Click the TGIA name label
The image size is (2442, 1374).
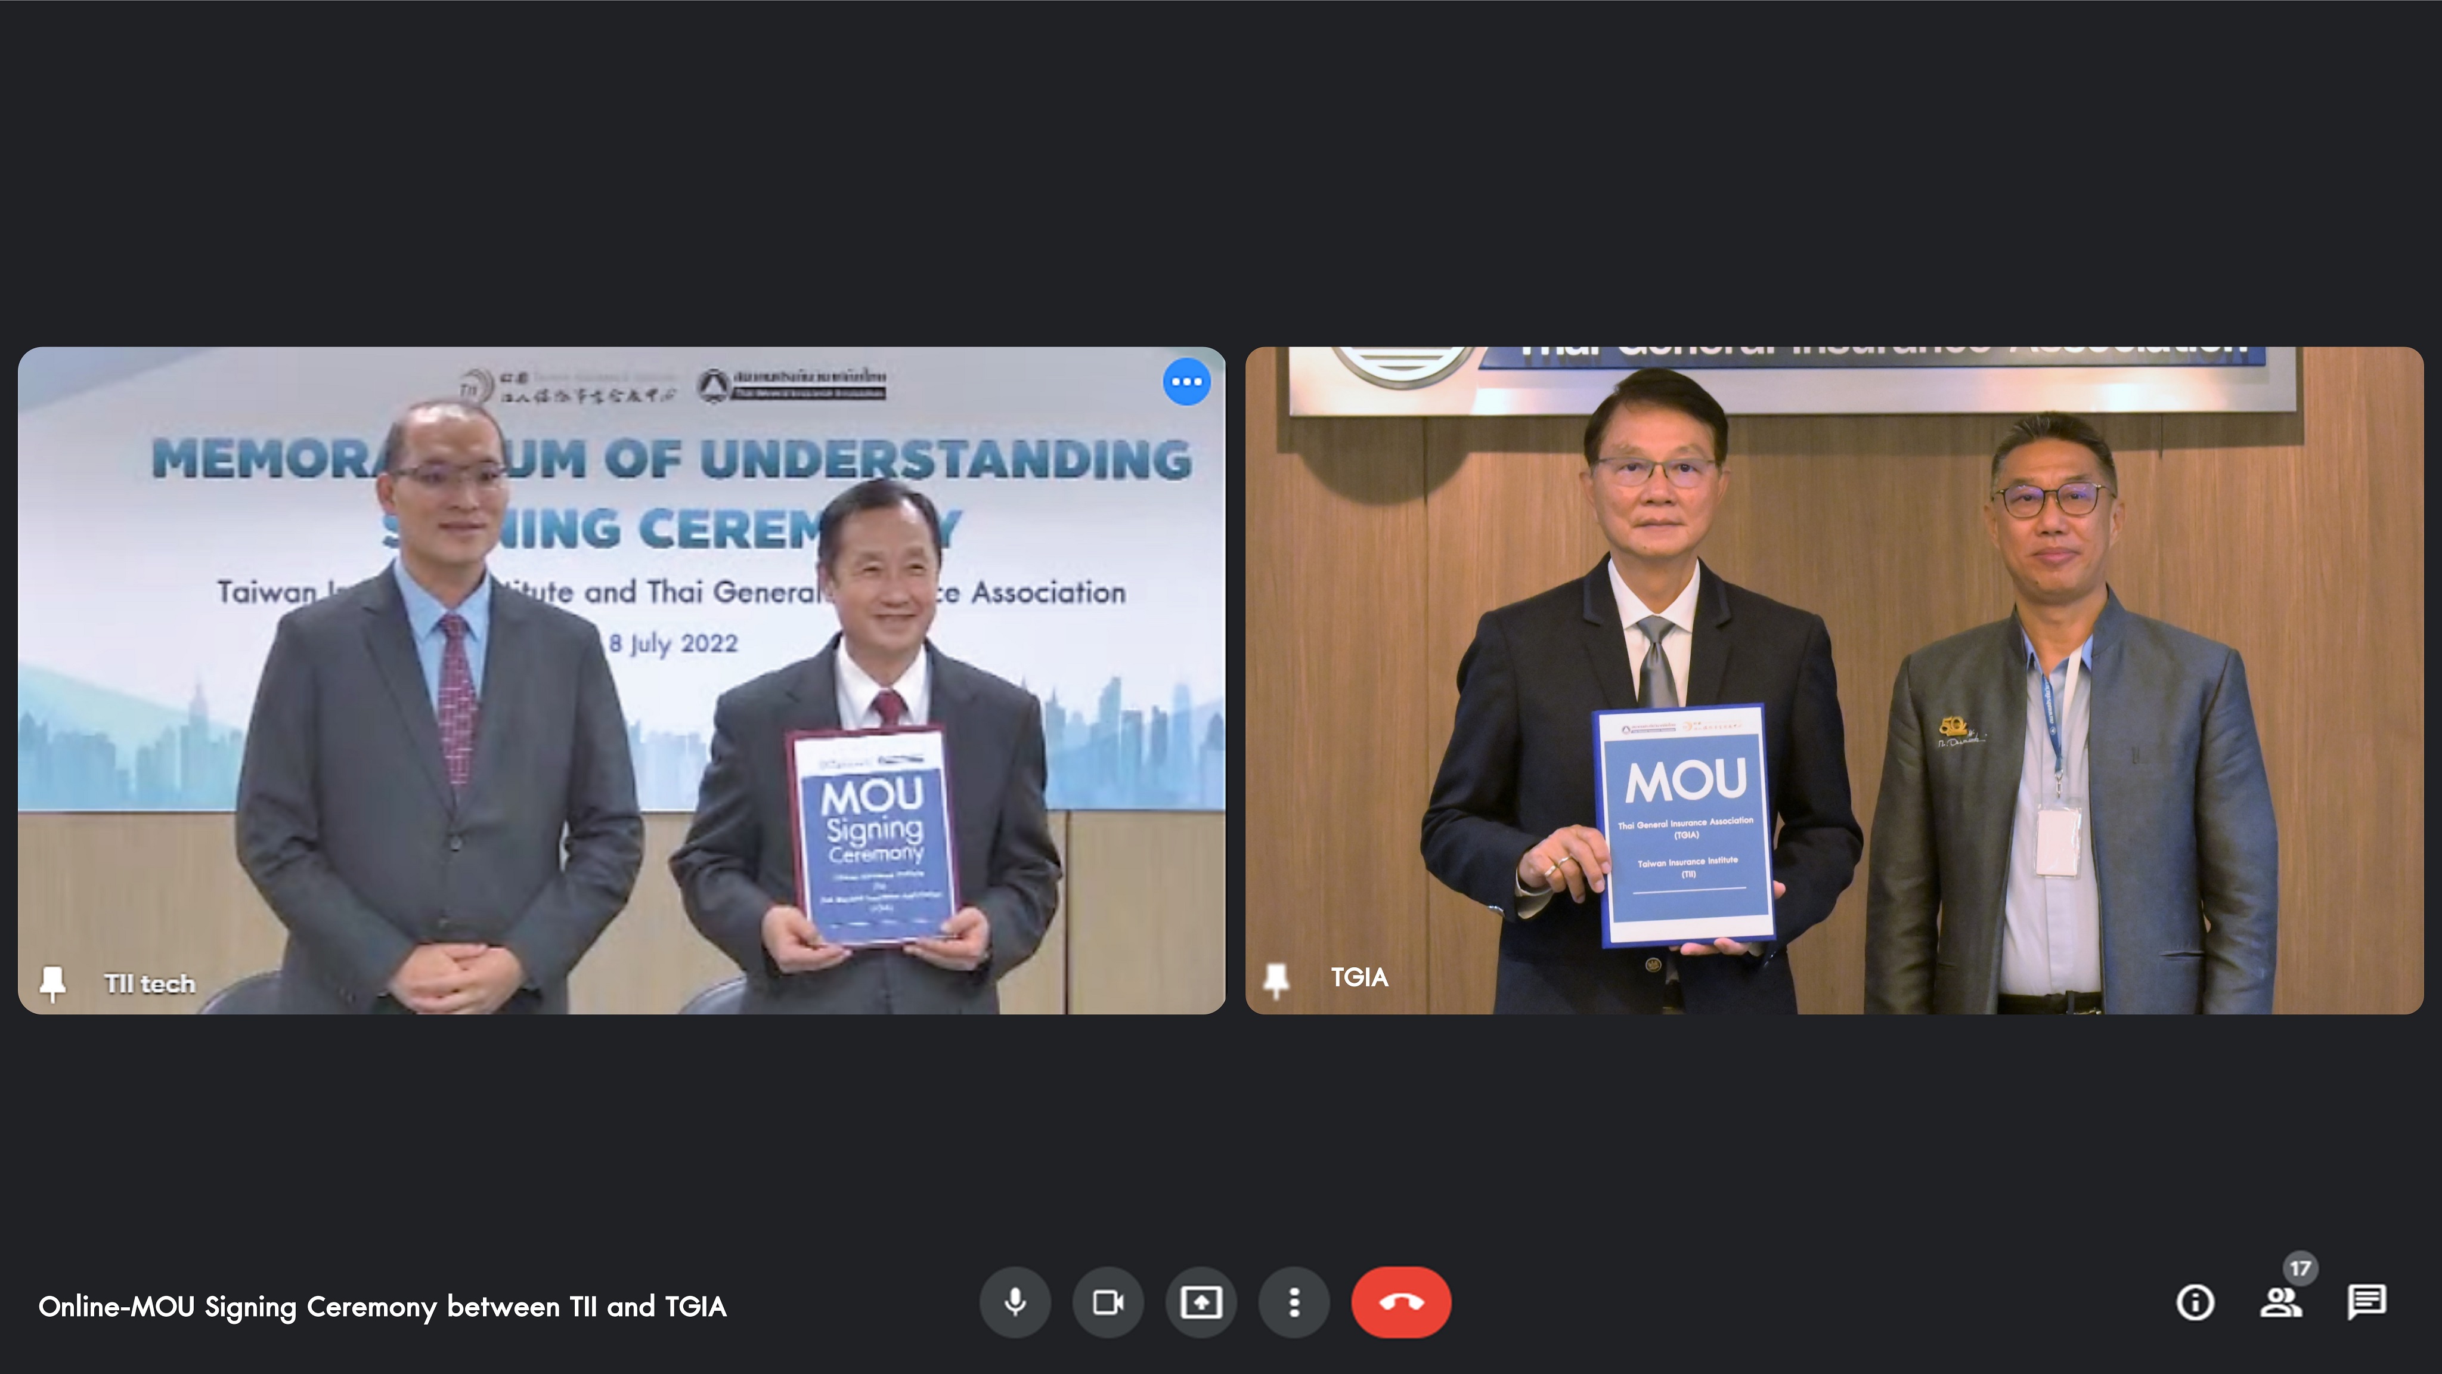[1359, 977]
